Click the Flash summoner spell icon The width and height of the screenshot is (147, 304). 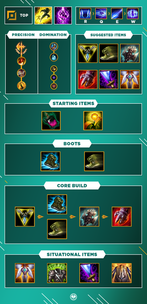(43, 16)
